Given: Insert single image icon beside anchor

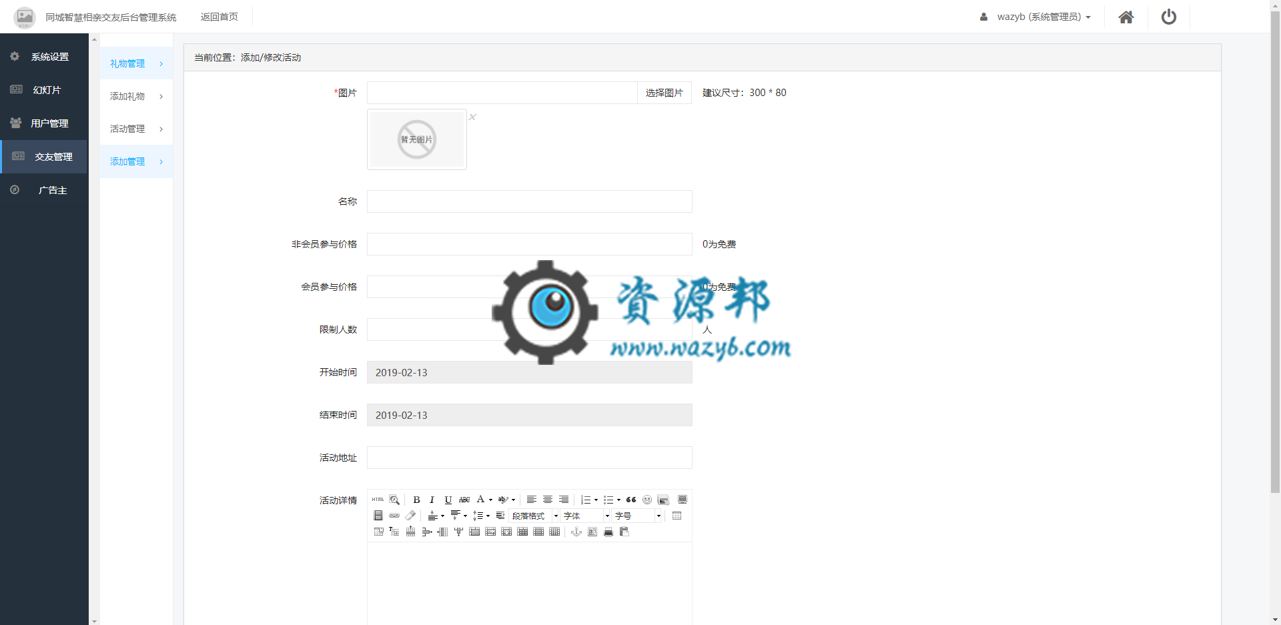Looking at the screenshot, I should (x=592, y=532).
